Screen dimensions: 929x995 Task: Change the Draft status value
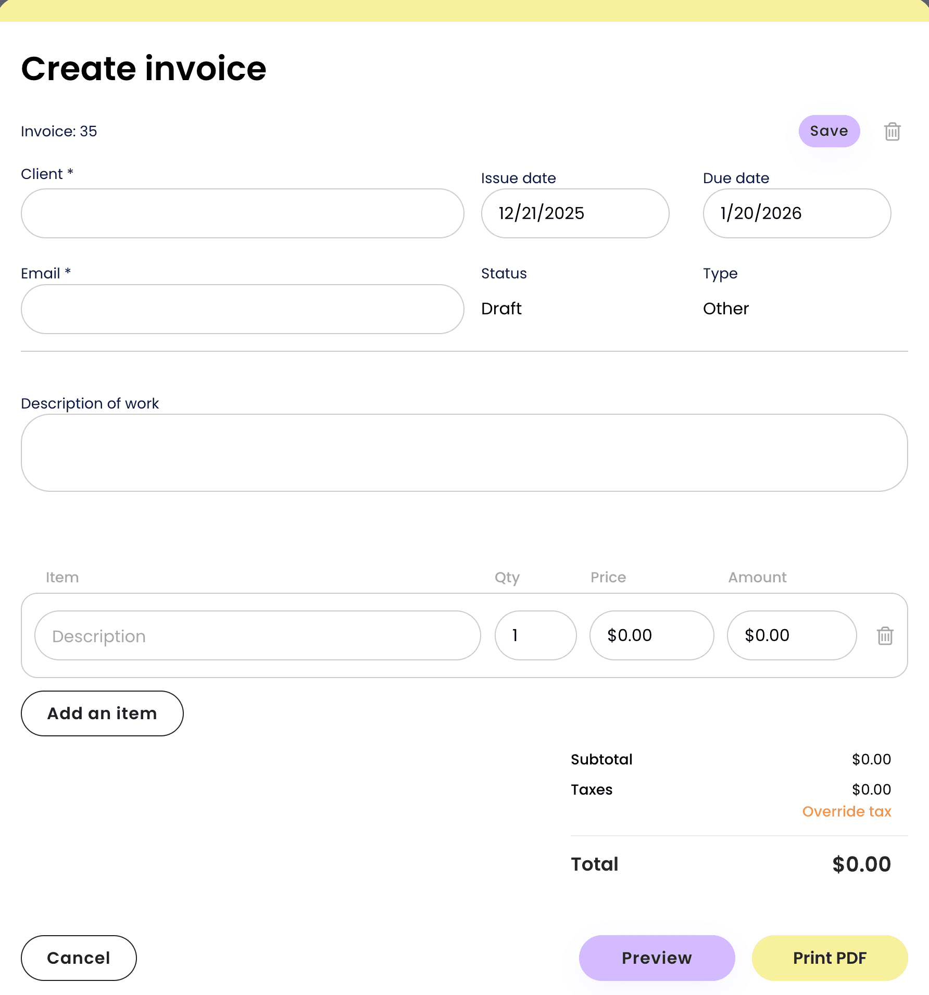pos(501,309)
